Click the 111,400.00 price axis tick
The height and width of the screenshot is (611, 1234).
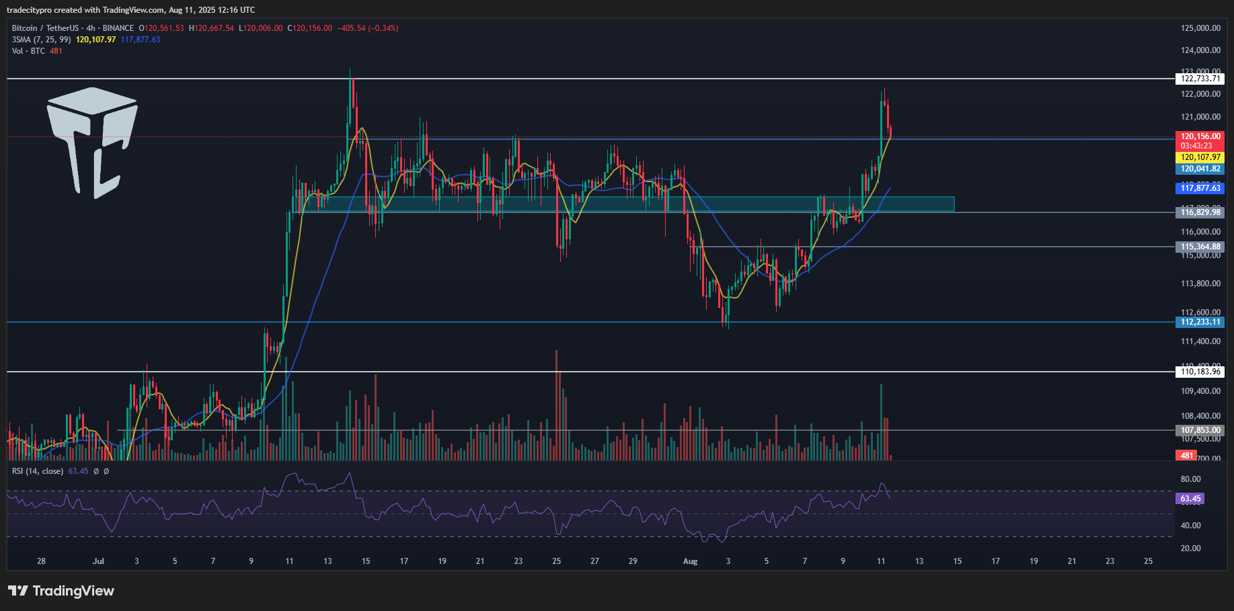(1200, 341)
